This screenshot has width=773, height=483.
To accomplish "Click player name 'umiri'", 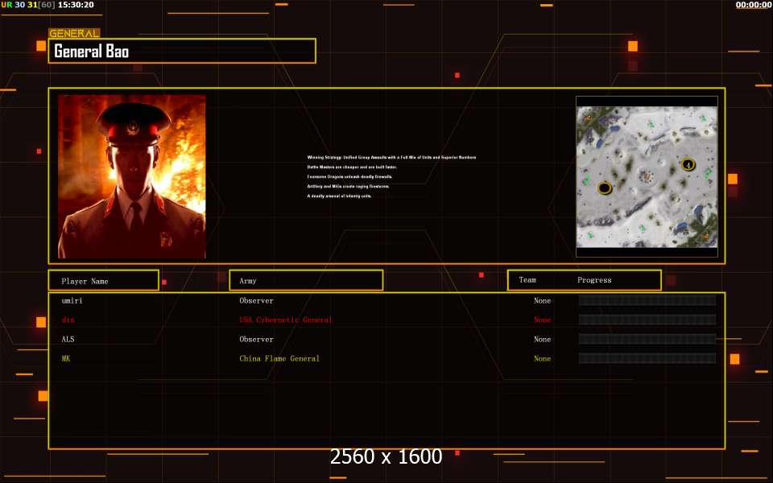I will [x=72, y=300].
